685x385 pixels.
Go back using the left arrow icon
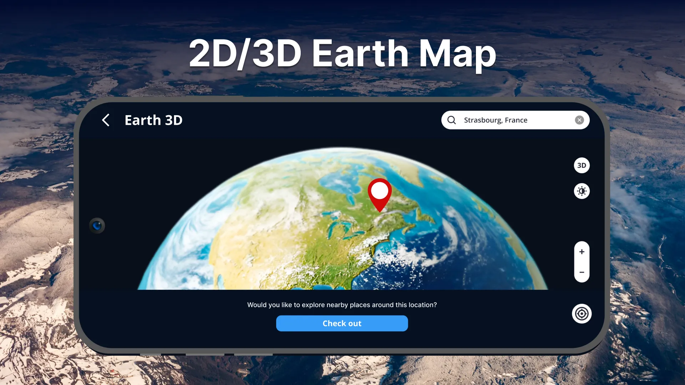106,120
